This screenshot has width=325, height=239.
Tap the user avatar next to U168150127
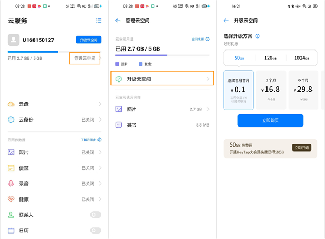pos(14,40)
